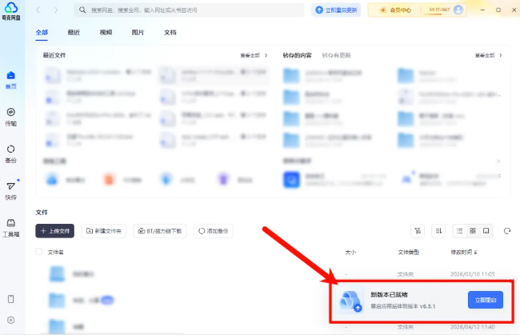Open the 备份 backup icon in sidebar
The width and height of the screenshot is (520, 335).
(11, 149)
